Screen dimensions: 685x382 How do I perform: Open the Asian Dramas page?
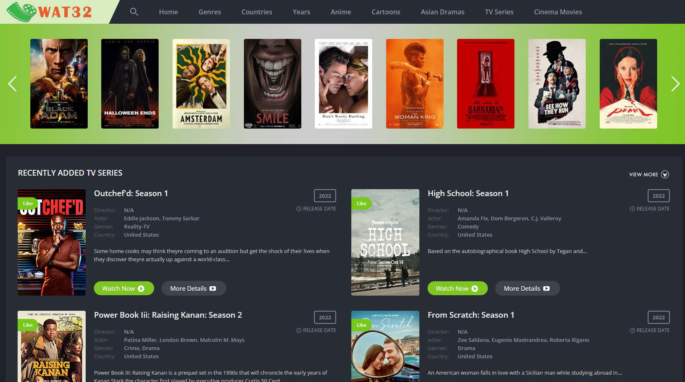pyautogui.click(x=442, y=12)
